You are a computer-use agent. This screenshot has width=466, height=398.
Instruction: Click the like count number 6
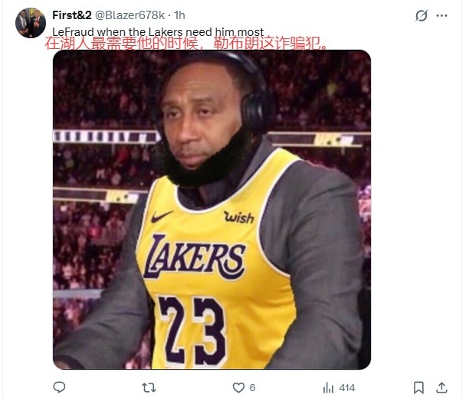tap(252, 387)
